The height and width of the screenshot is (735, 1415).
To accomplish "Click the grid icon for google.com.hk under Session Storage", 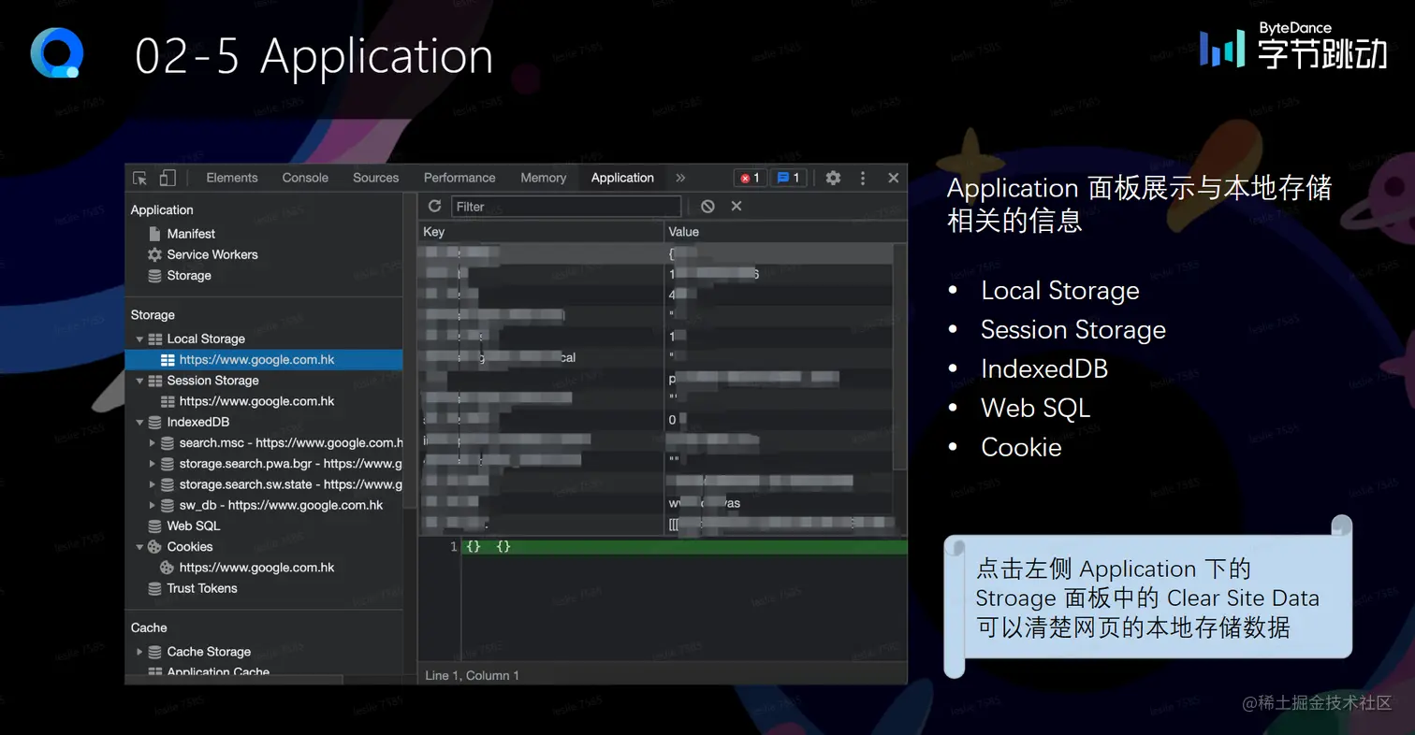I will click(168, 401).
